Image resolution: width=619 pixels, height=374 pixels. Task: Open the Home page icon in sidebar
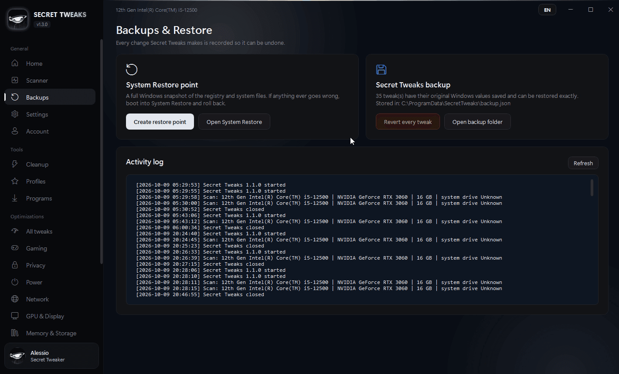point(15,63)
